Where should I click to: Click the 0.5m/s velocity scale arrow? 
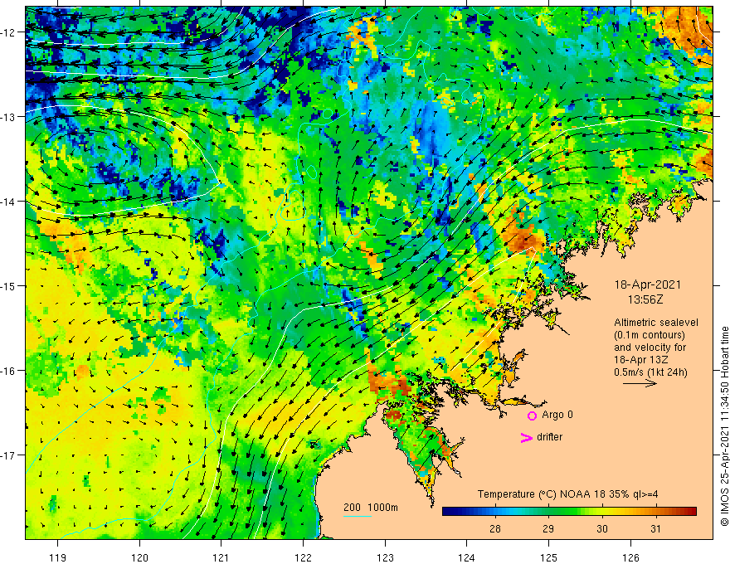[x=640, y=383]
